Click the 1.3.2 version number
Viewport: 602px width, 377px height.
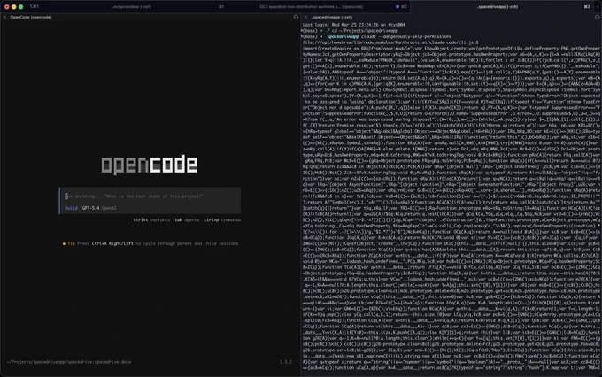pos(286,362)
